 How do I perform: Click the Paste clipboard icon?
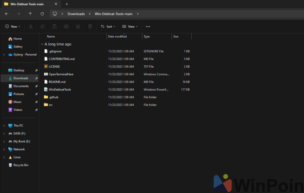click(55, 26)
